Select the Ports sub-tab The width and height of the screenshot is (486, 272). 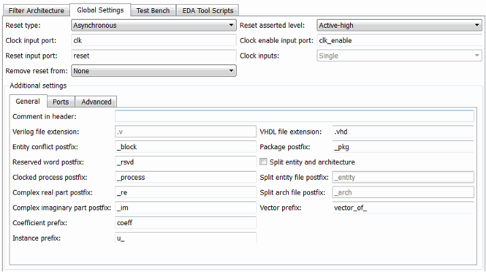(x=60, y=102)
